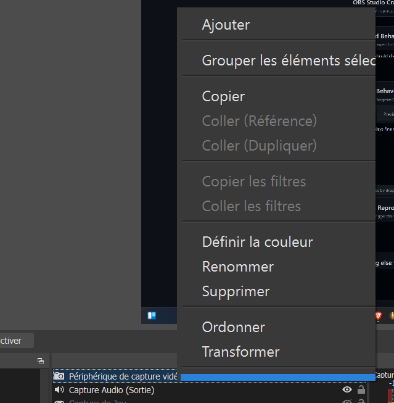The image size is (394, 403).
Task: Click the Brave browser icon in the preview taskbar
Action: [379, 315]
